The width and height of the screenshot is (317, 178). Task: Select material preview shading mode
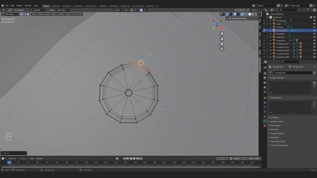click(x=253, y=14)
